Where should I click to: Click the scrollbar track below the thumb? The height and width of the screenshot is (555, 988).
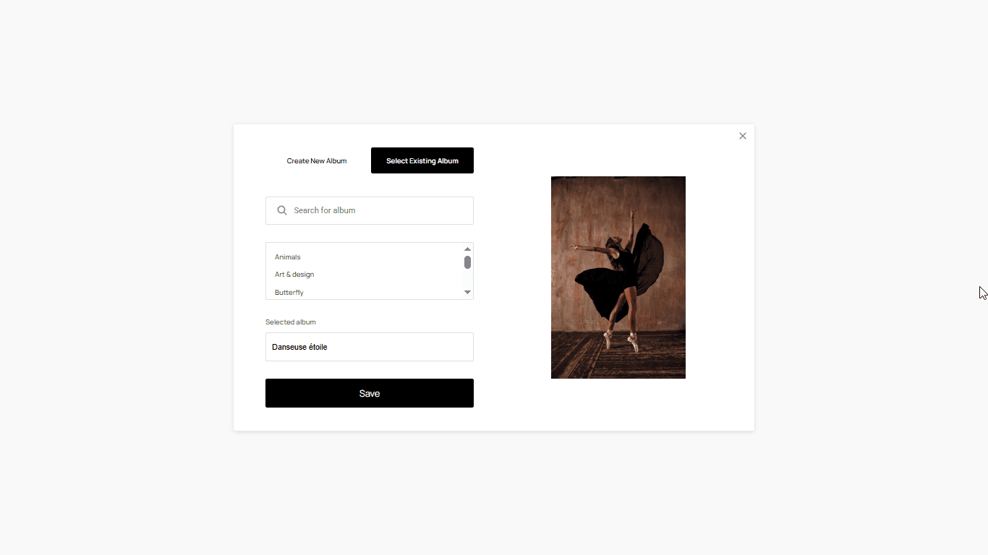pyautogui.click(x=467, y=278)
